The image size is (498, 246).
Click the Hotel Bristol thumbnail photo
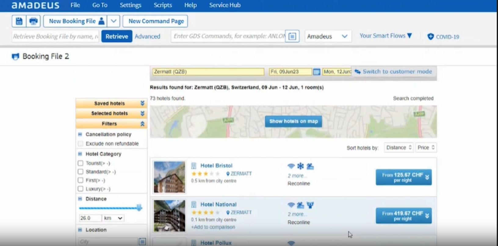click(169, 177)
